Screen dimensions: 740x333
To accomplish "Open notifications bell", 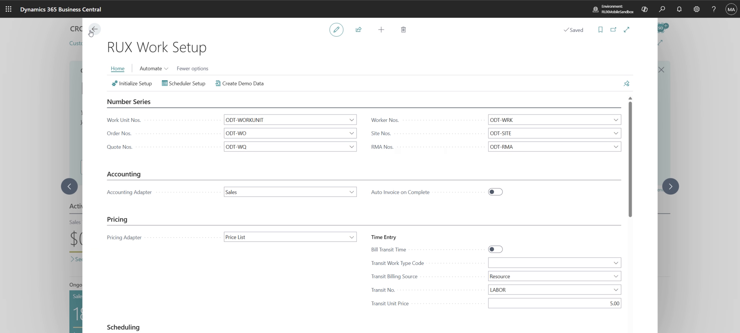I will pyautogui.click(x=679, y=9).
